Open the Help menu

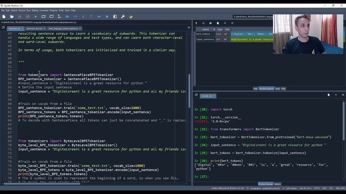point(73,10)
